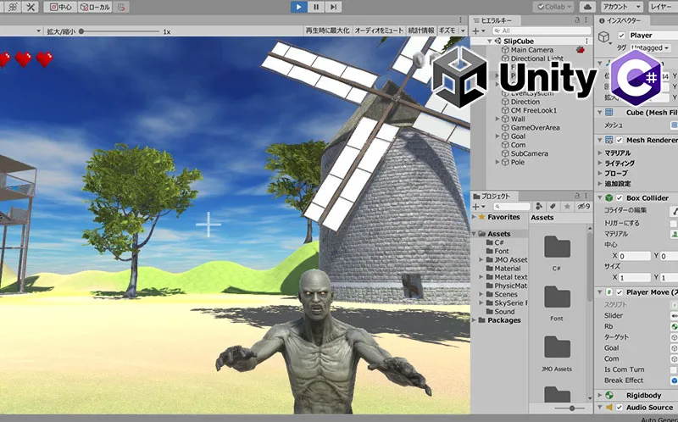Screen dimensions: 678x422
Task: Toggle the ローカル rotation mode button
Action: coord(96,7)
